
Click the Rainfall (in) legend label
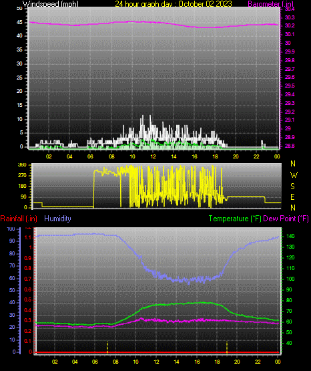[x=19, y=219]
